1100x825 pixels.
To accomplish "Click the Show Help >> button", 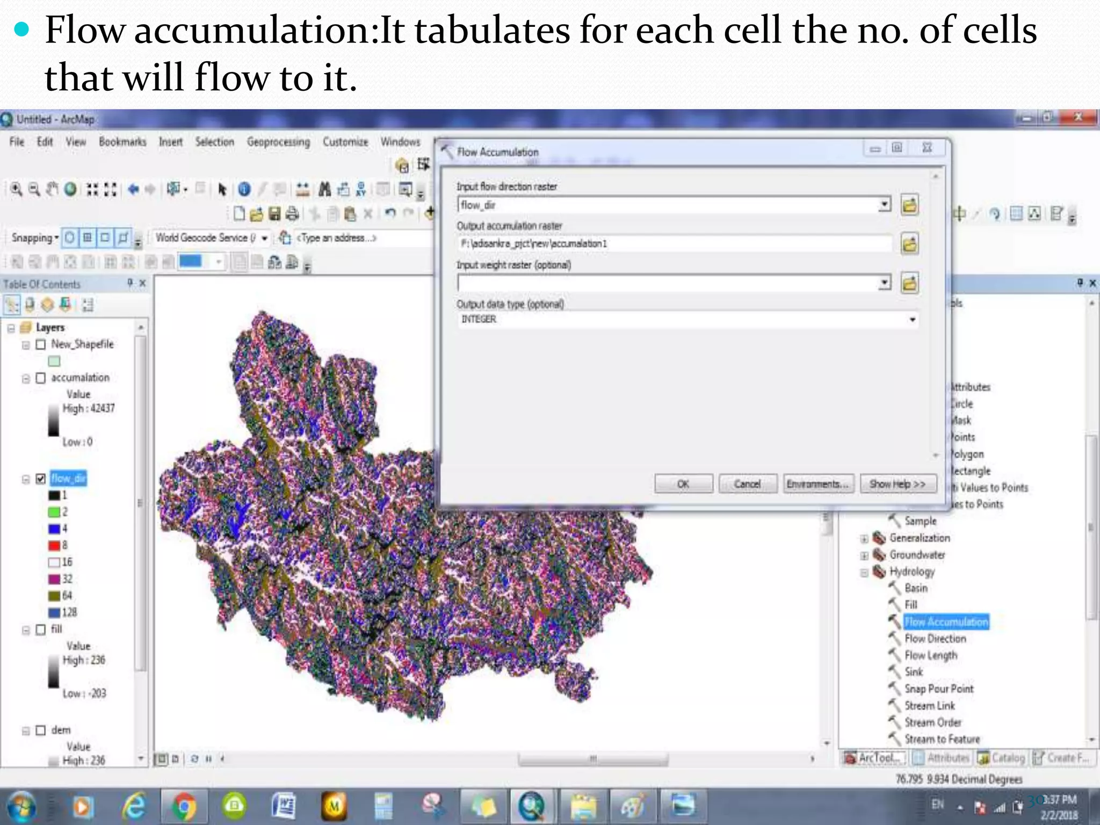I will (x=898, y=484).
